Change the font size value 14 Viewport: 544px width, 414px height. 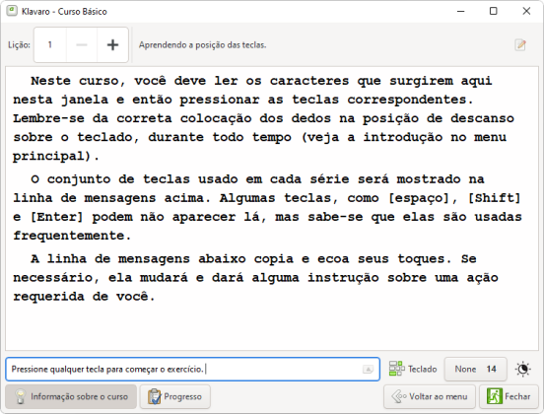pyautogui.click(x=476, y=369)
